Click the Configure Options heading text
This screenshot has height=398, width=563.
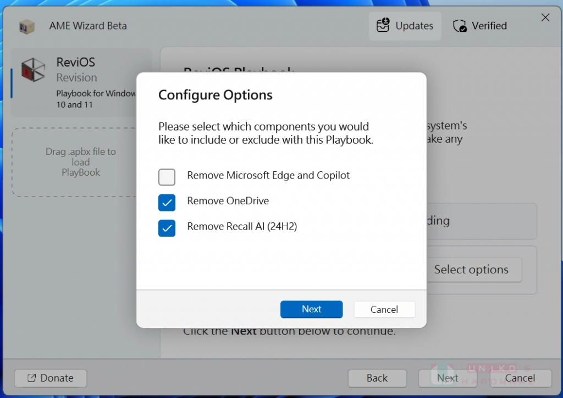click(x=216, y=95)
